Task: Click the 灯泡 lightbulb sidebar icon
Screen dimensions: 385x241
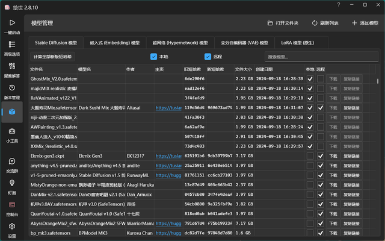Action: [12, 186]
